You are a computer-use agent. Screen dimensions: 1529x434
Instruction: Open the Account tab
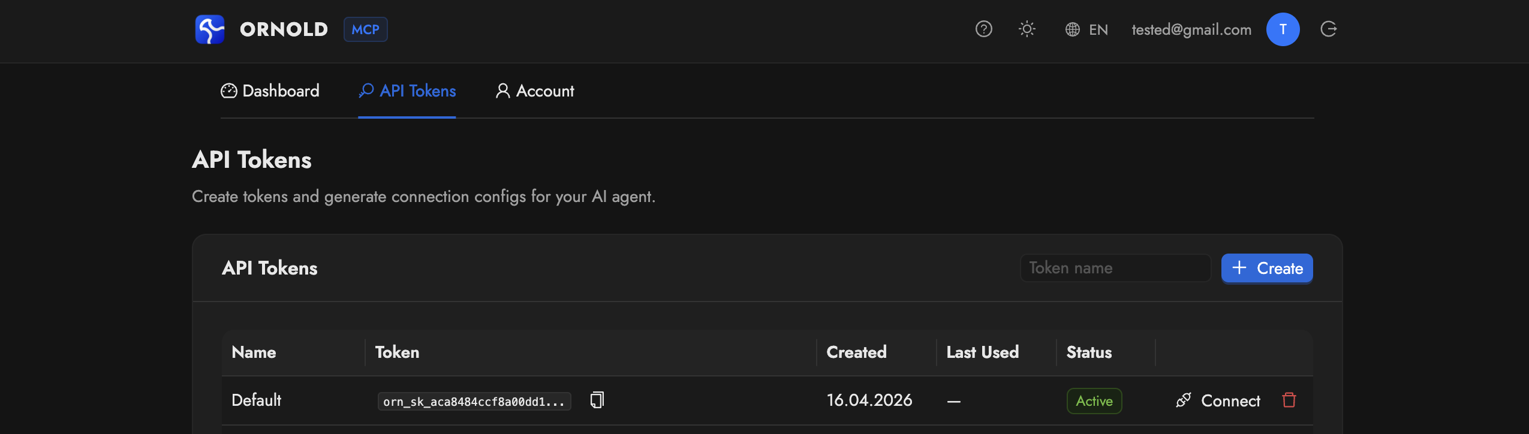[535, 91]
